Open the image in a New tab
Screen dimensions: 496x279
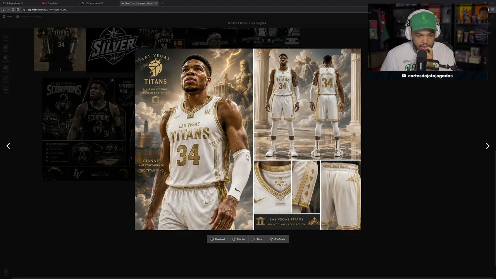click(239, 239)
